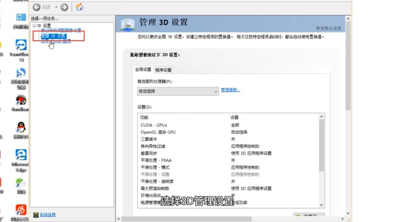Switch to the 全局设置 tab

tap(143, 70)
